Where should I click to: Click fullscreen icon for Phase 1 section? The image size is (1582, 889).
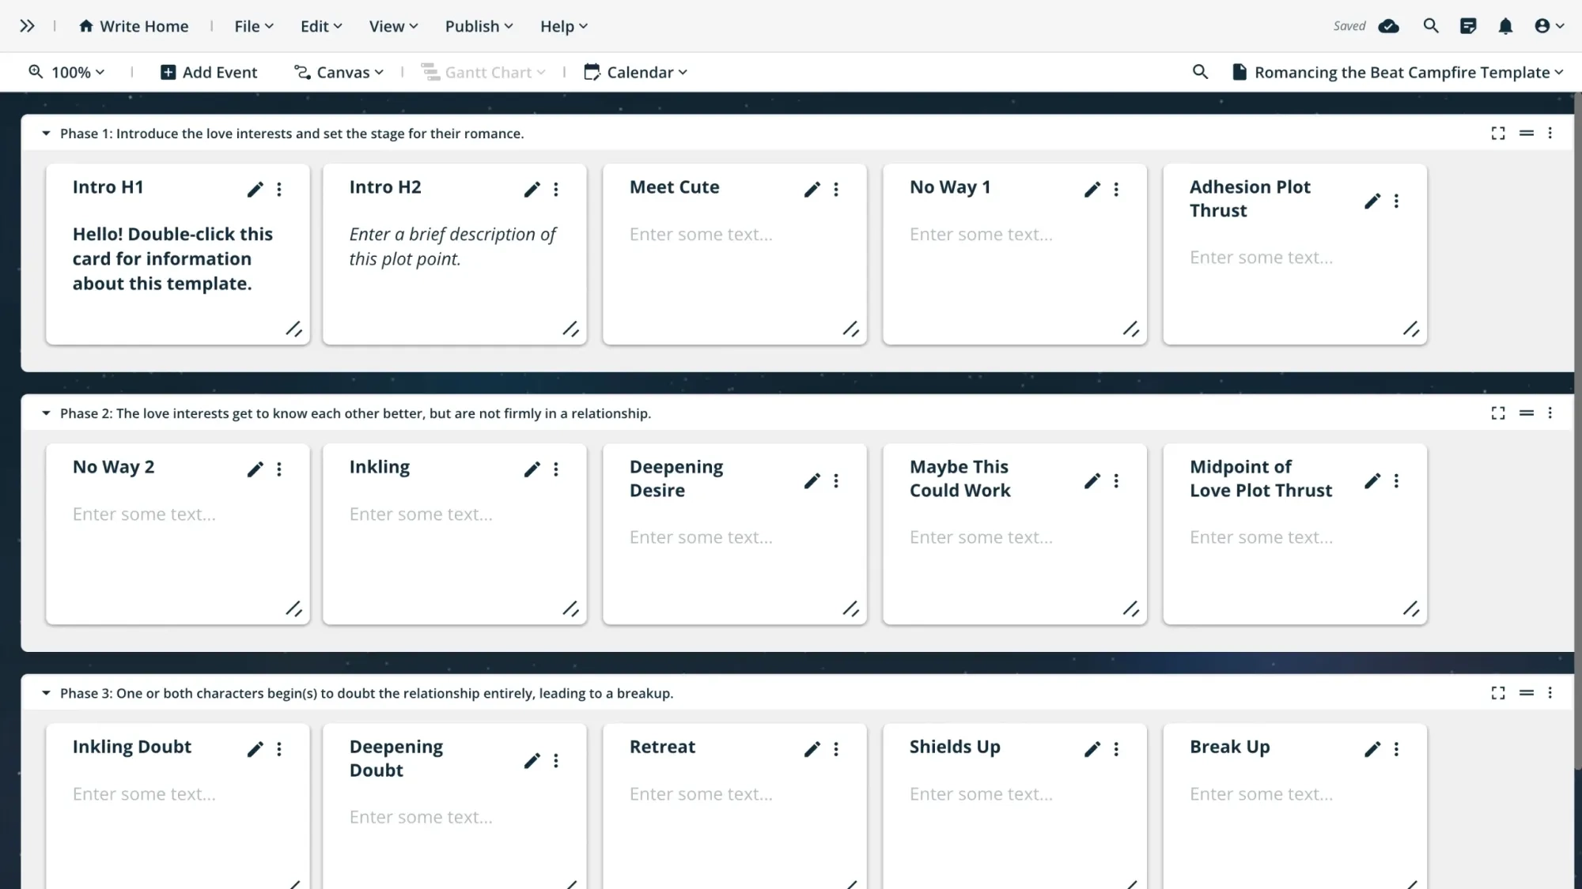tap(1498, 134)
